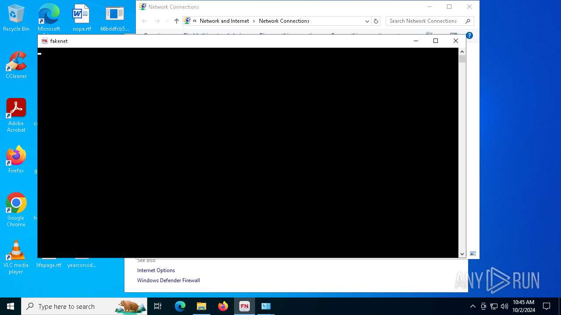
Task: Open recent locations dropdown arrow
Action: coord(167,21)
